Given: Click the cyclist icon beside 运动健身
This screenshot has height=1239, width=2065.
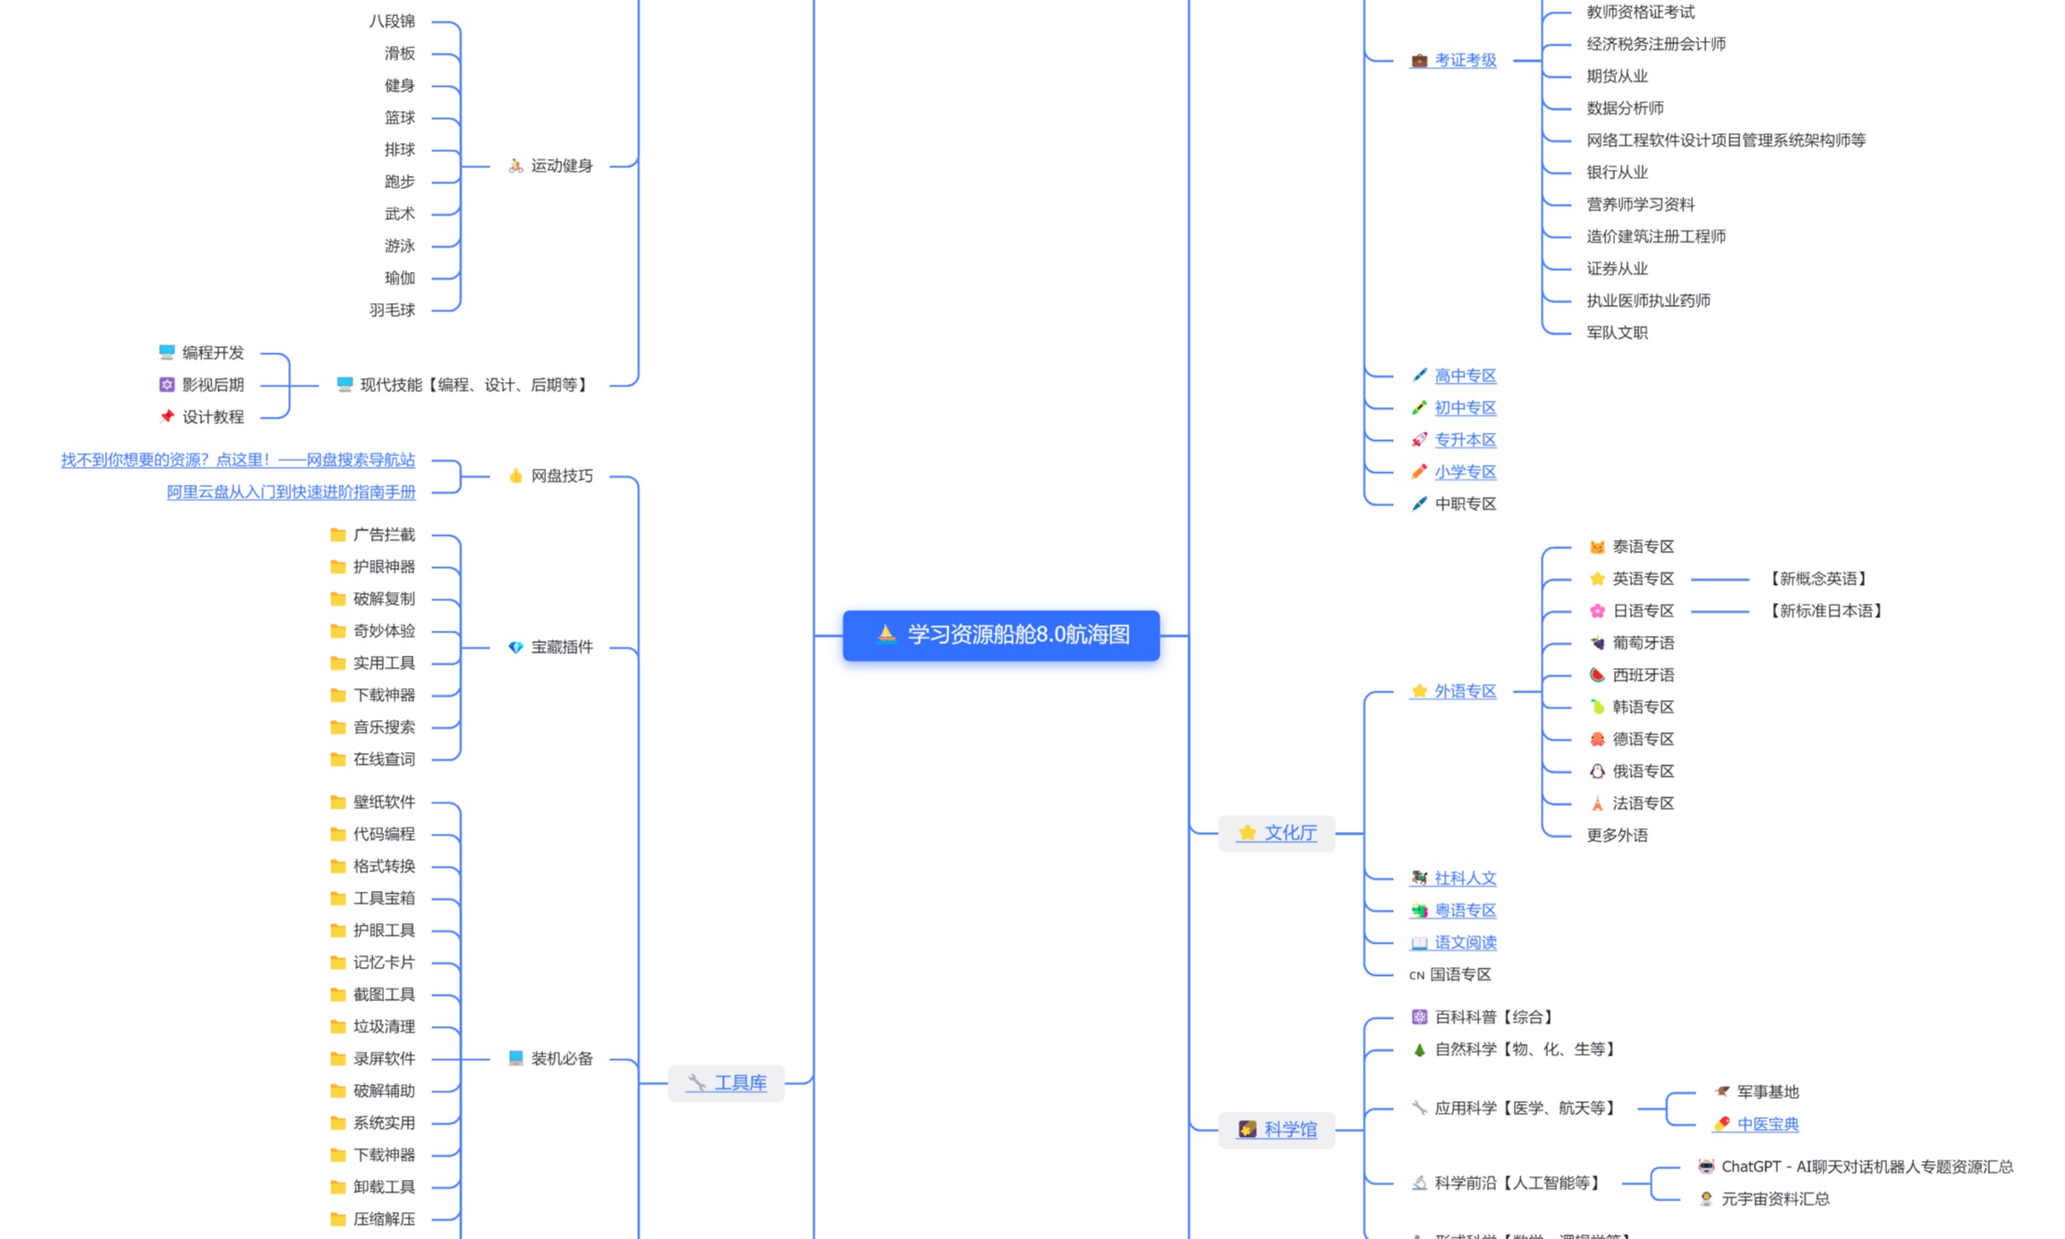Looking at the screenshot, I should [515, 165].
